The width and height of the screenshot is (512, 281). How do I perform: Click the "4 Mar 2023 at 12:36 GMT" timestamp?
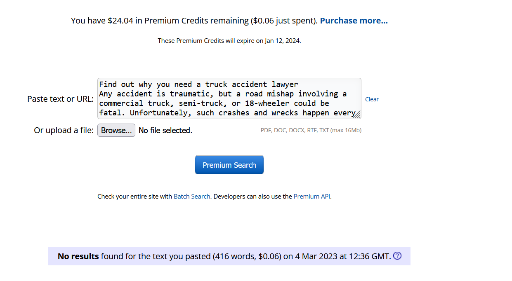coord(342,256)
